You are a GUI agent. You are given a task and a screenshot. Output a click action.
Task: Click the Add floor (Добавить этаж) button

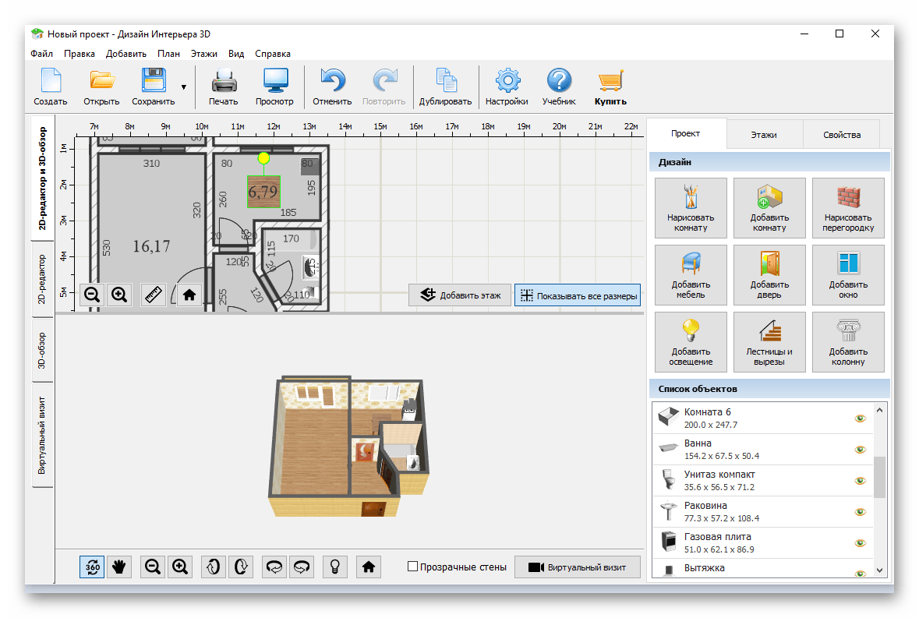[460, 295]
